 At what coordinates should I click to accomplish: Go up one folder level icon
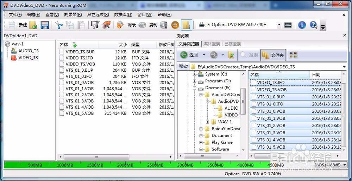tap(231, 55)
